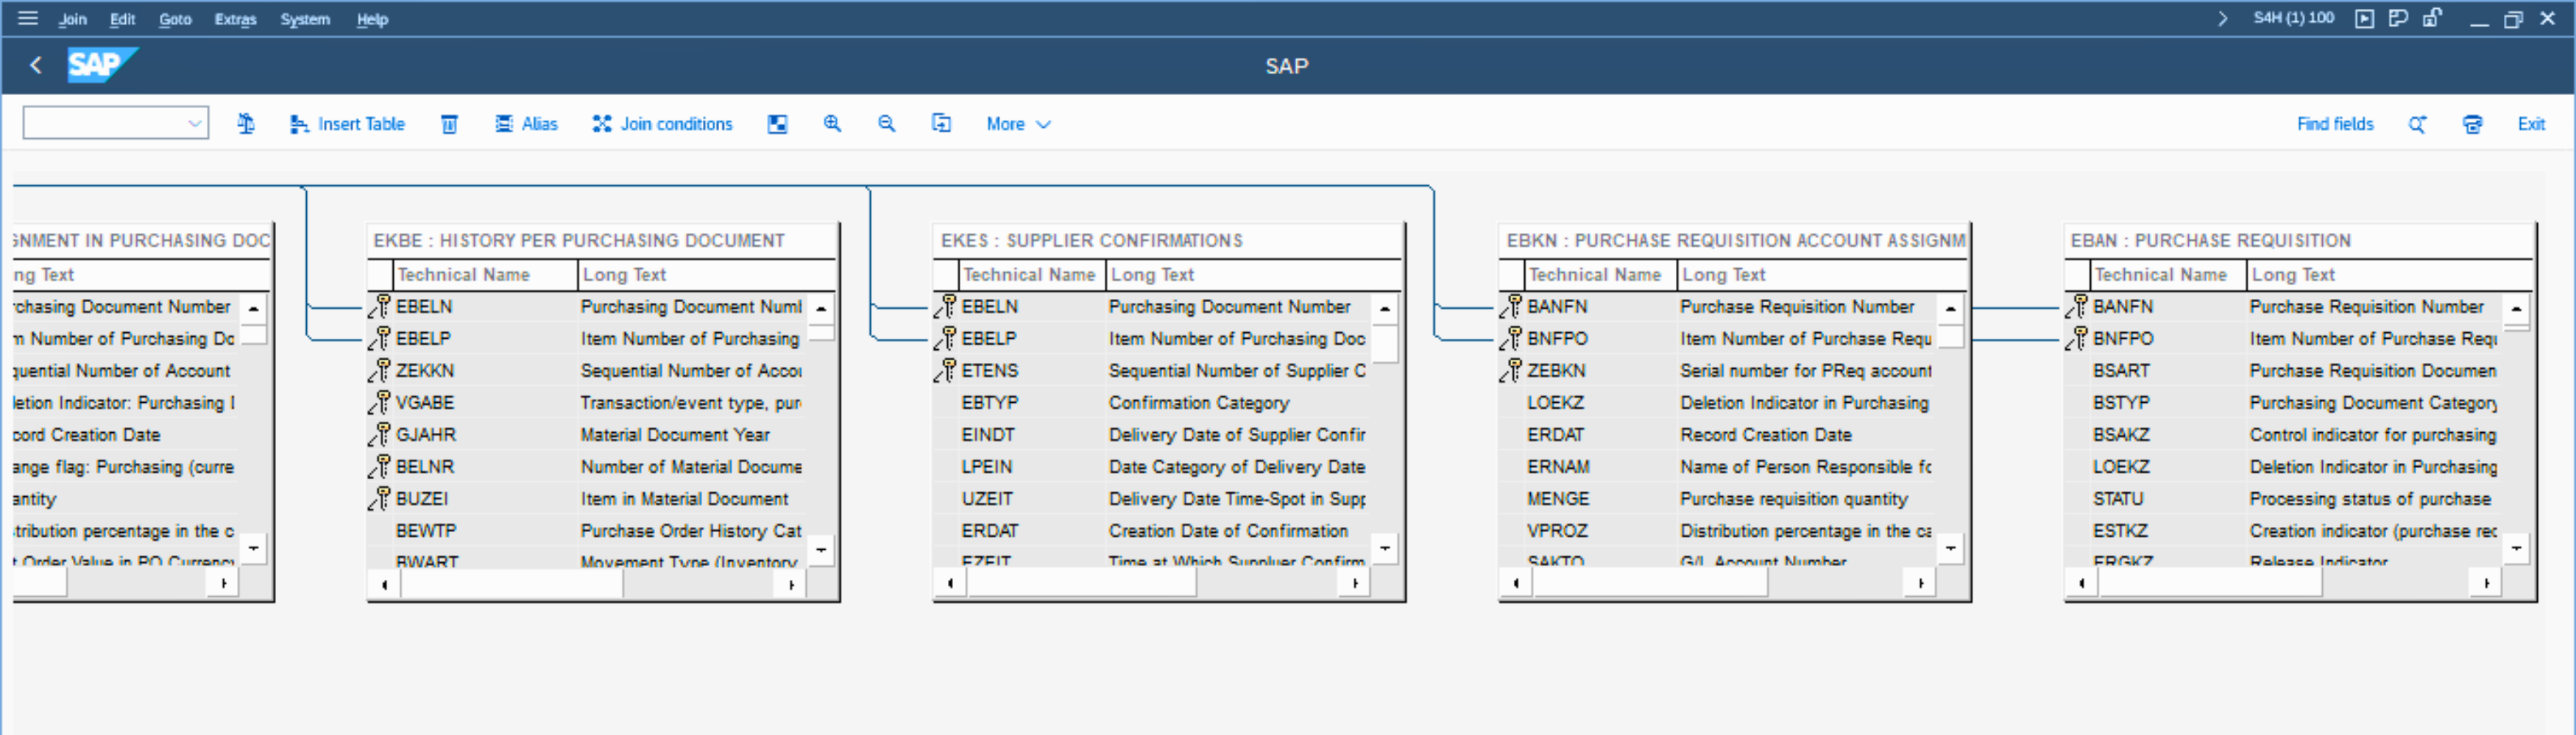Click the unlocked padlock icon in title bar
2576x735 pixels.
tap(2432, 18)
